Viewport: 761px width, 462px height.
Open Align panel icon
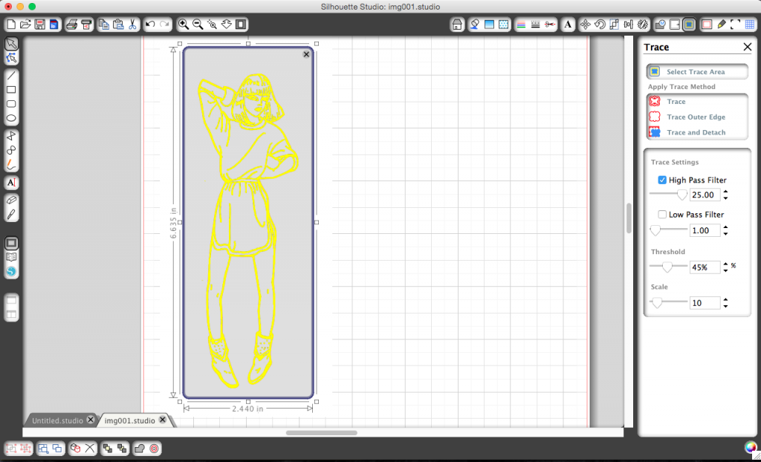coord(629,25)
